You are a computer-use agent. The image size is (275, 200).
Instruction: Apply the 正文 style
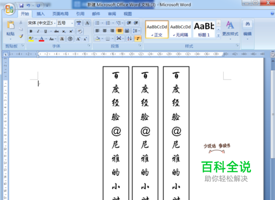pyautogui.click(x=157, y=29)
